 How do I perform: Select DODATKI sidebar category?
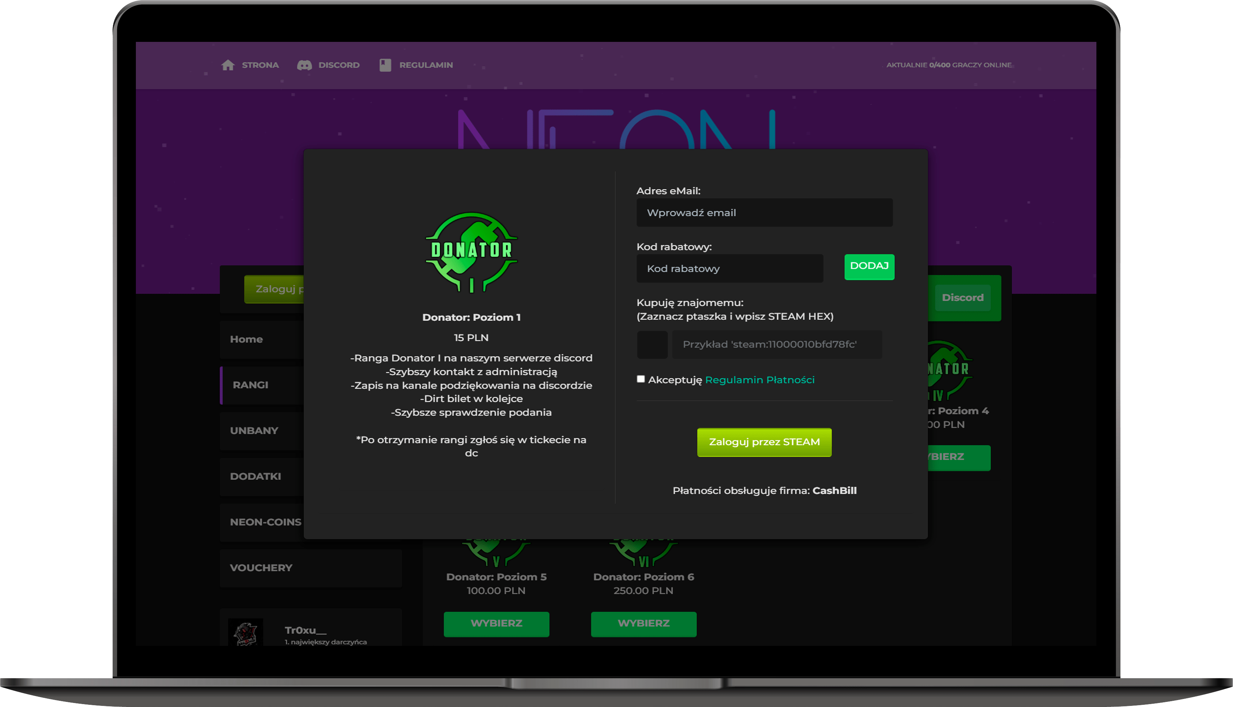(262, 476)
